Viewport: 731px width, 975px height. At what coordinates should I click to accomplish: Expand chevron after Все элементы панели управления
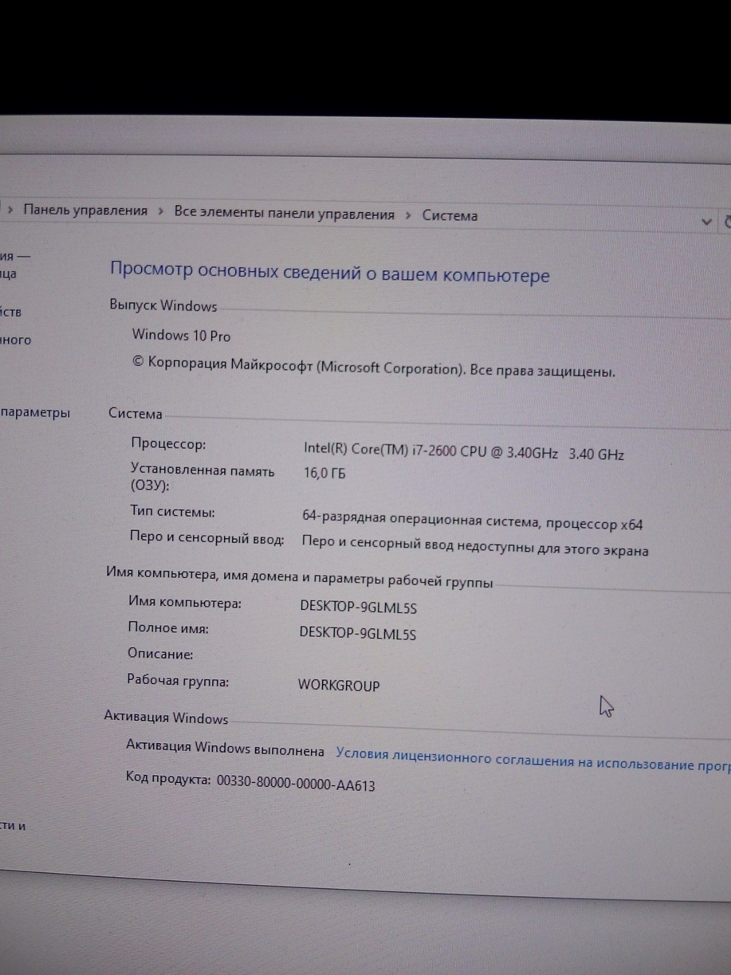(408, 216)
